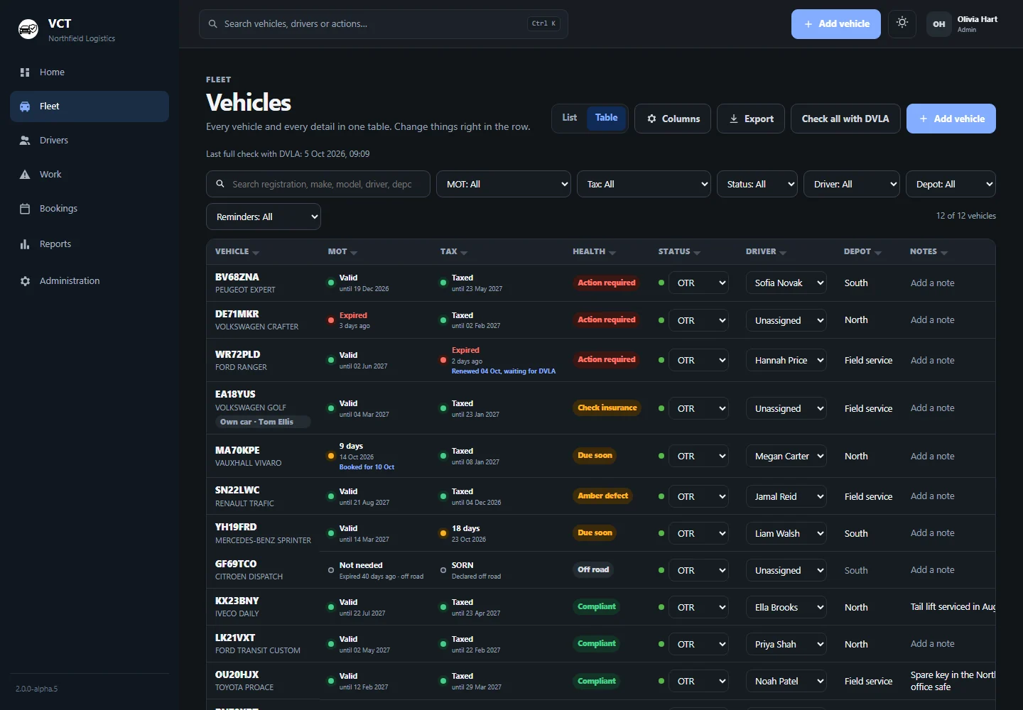
Task: Open the Tax: All filter dropdown
Action: click(644, 184)
